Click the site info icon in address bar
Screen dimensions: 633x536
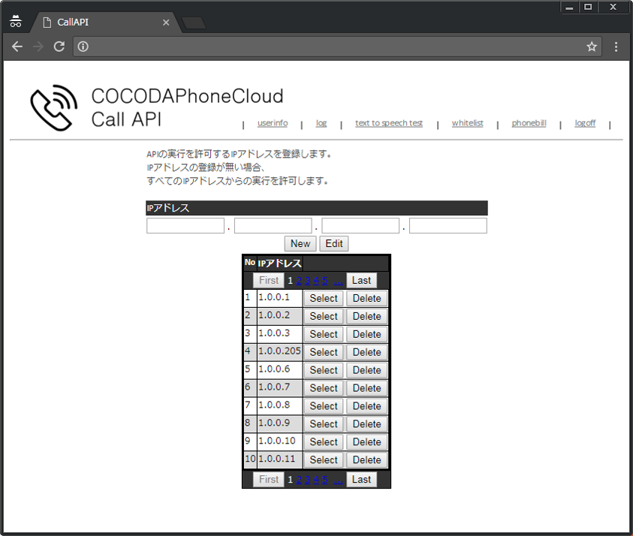tap(83, 47)
